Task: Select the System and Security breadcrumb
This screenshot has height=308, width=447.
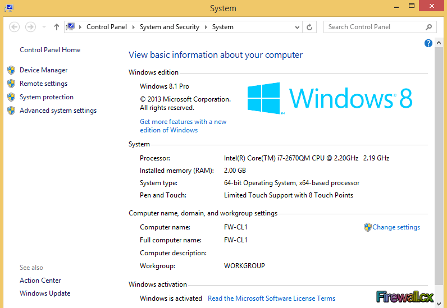Action: point(170,27)
